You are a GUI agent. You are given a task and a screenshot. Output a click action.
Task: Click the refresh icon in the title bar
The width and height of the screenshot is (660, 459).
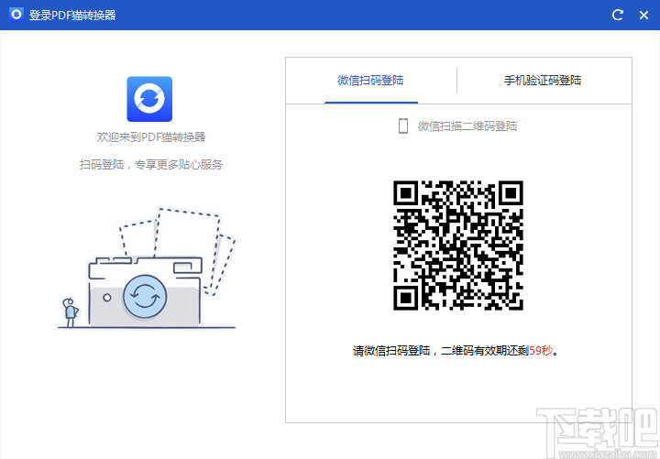point(618,16)
